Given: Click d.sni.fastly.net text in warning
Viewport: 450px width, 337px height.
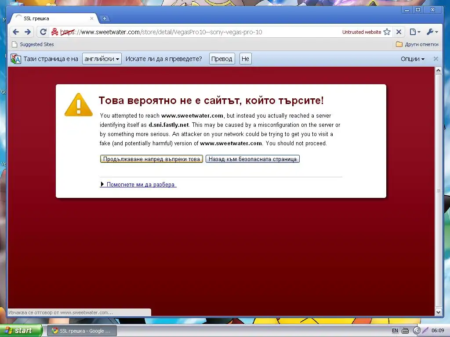Looking at the screenshot, I should (x=169, y=125).
